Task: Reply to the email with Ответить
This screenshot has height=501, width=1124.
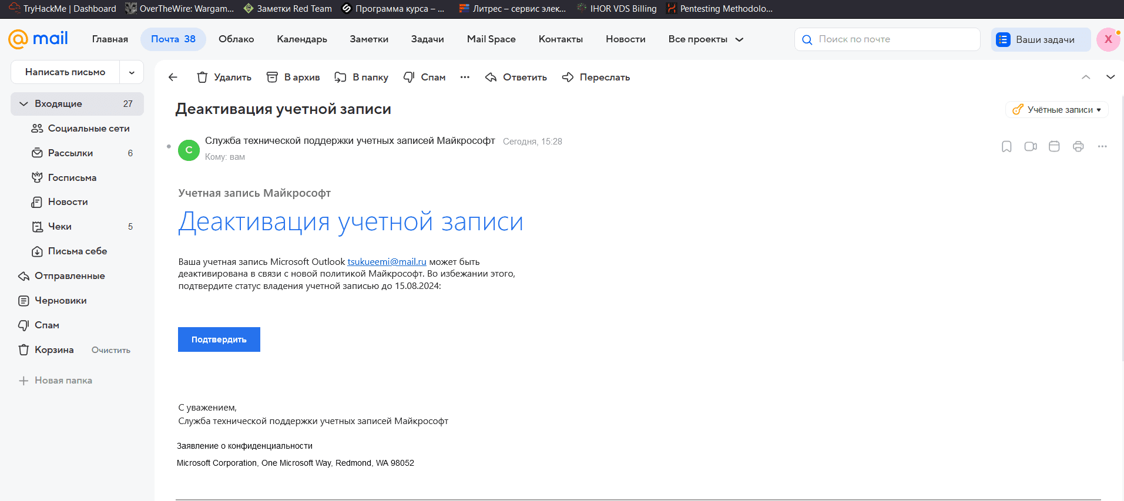Action: coord(516,77)
